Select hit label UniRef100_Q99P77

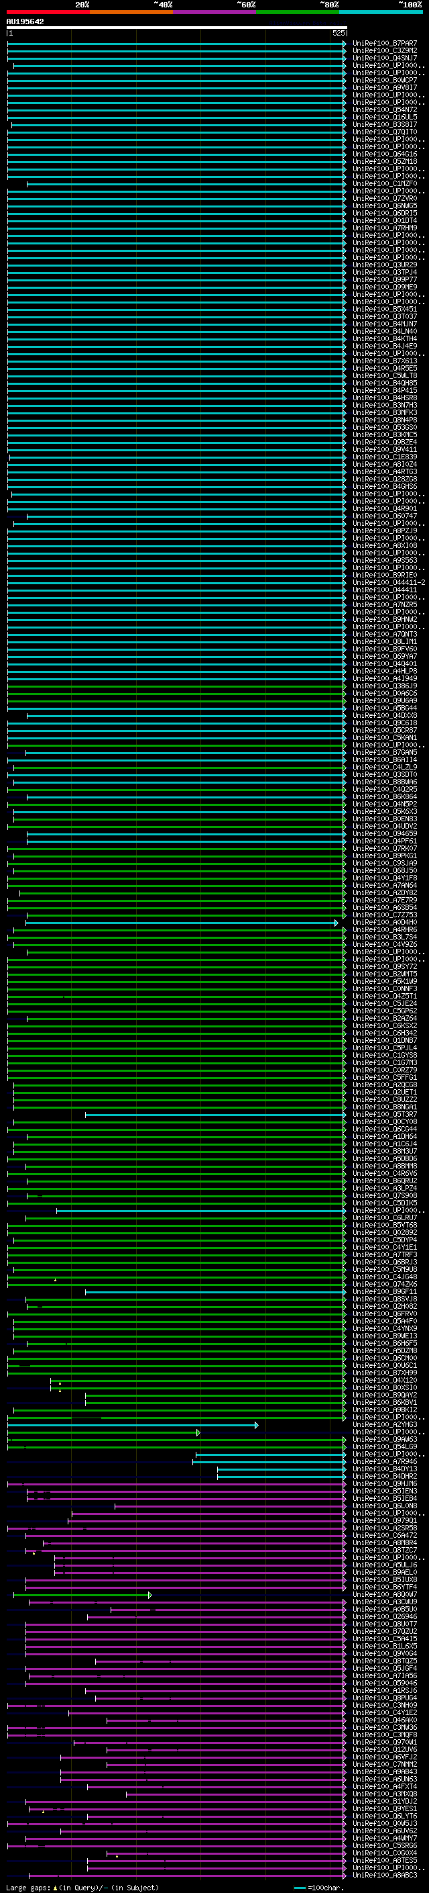[385, 280]
